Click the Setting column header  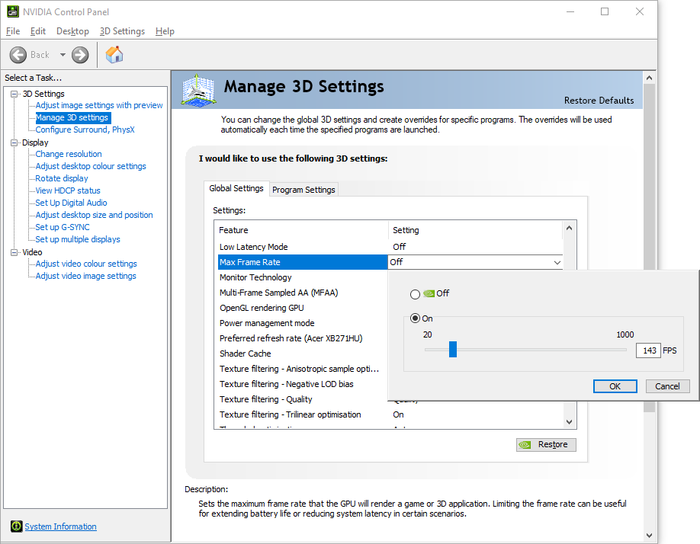(476, 230)
